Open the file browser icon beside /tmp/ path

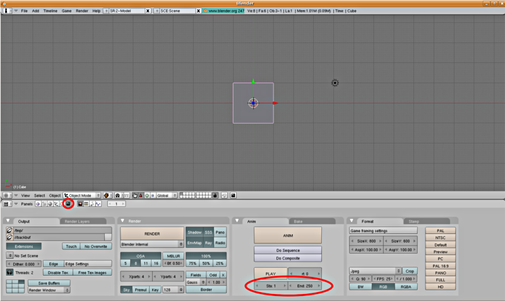point(9,230)
